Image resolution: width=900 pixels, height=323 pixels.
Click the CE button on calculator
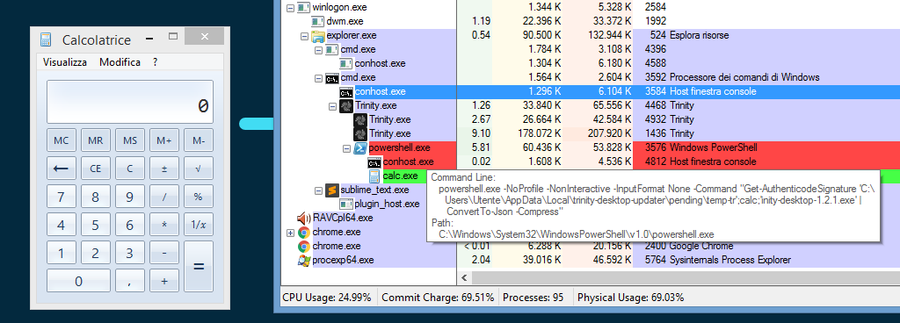click(x=95, y=169)
